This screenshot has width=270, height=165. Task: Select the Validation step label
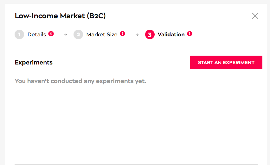click(x=171, y=34)
